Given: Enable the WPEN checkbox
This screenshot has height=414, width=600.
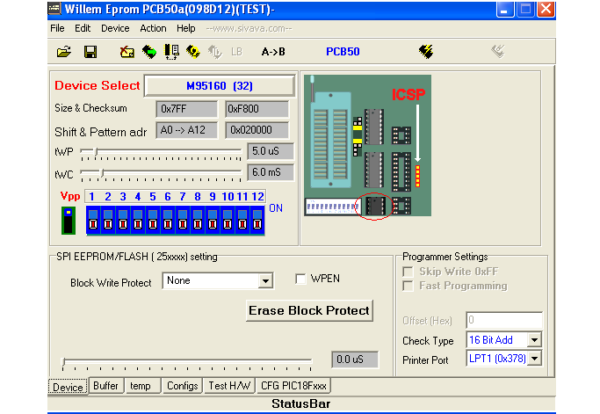Looking at the screenshot, I should [301, 280].
